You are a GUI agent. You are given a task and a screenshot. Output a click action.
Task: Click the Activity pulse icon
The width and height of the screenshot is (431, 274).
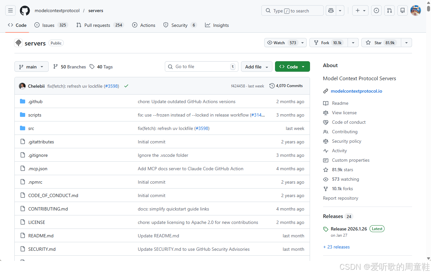pyautogui.click(x=326, y=151)
